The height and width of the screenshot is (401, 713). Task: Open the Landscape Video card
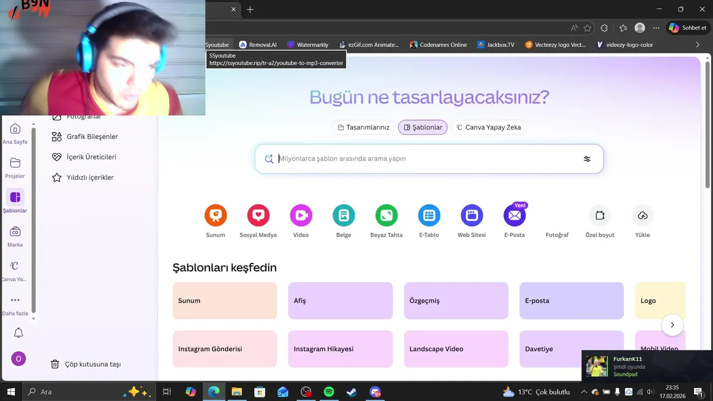456,349
